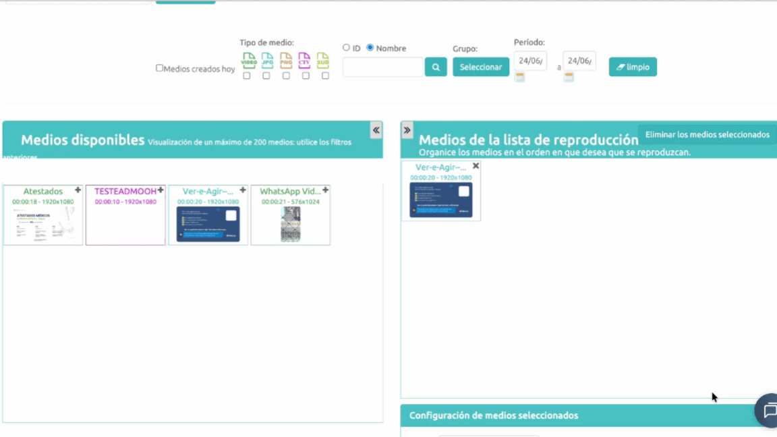Click the media name search field
Viewport: 777px width, 437px height.
point(382,67)
